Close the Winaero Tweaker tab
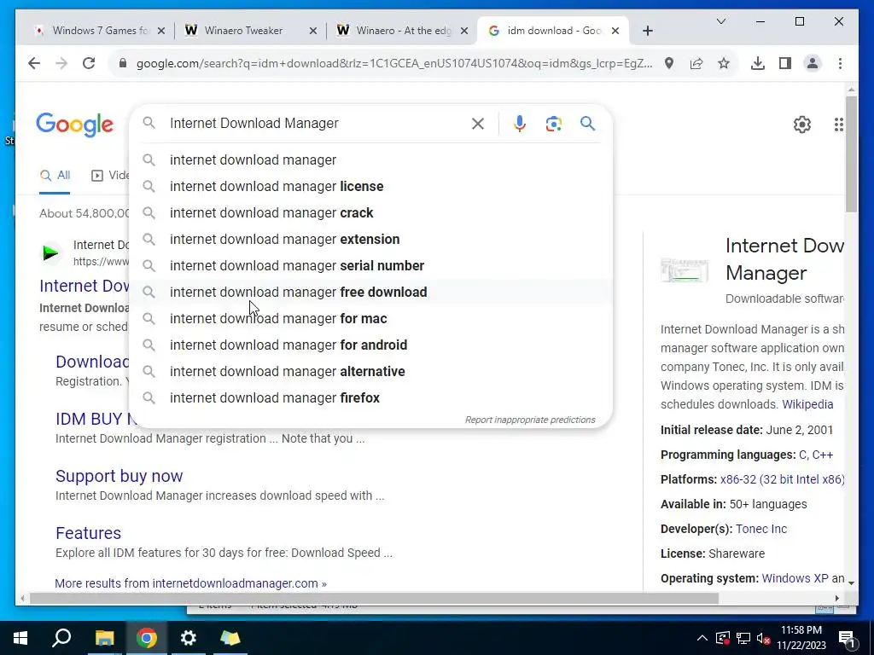874x655 pixels. [x=313, y=32]
